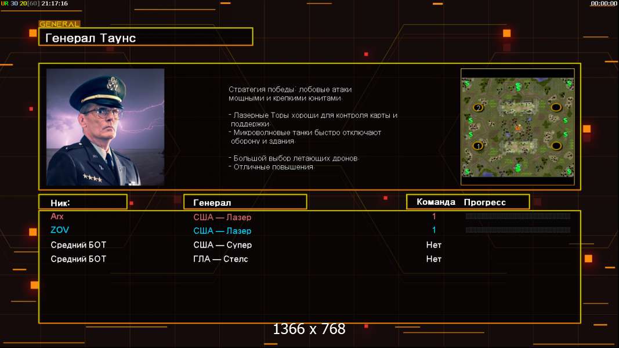This screenshot has height=348, width=619.
Task: Click 'Большой выбор летающих дронов' line
Action: tap(294, 158)
